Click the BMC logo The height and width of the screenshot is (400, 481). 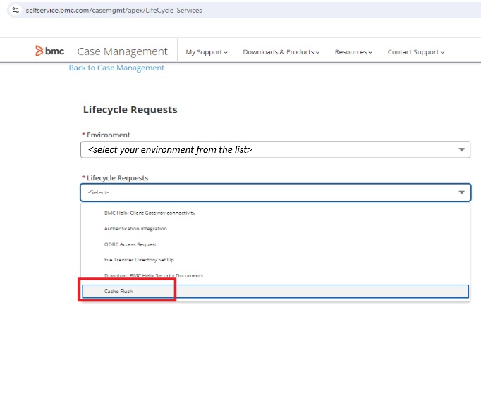49,51
